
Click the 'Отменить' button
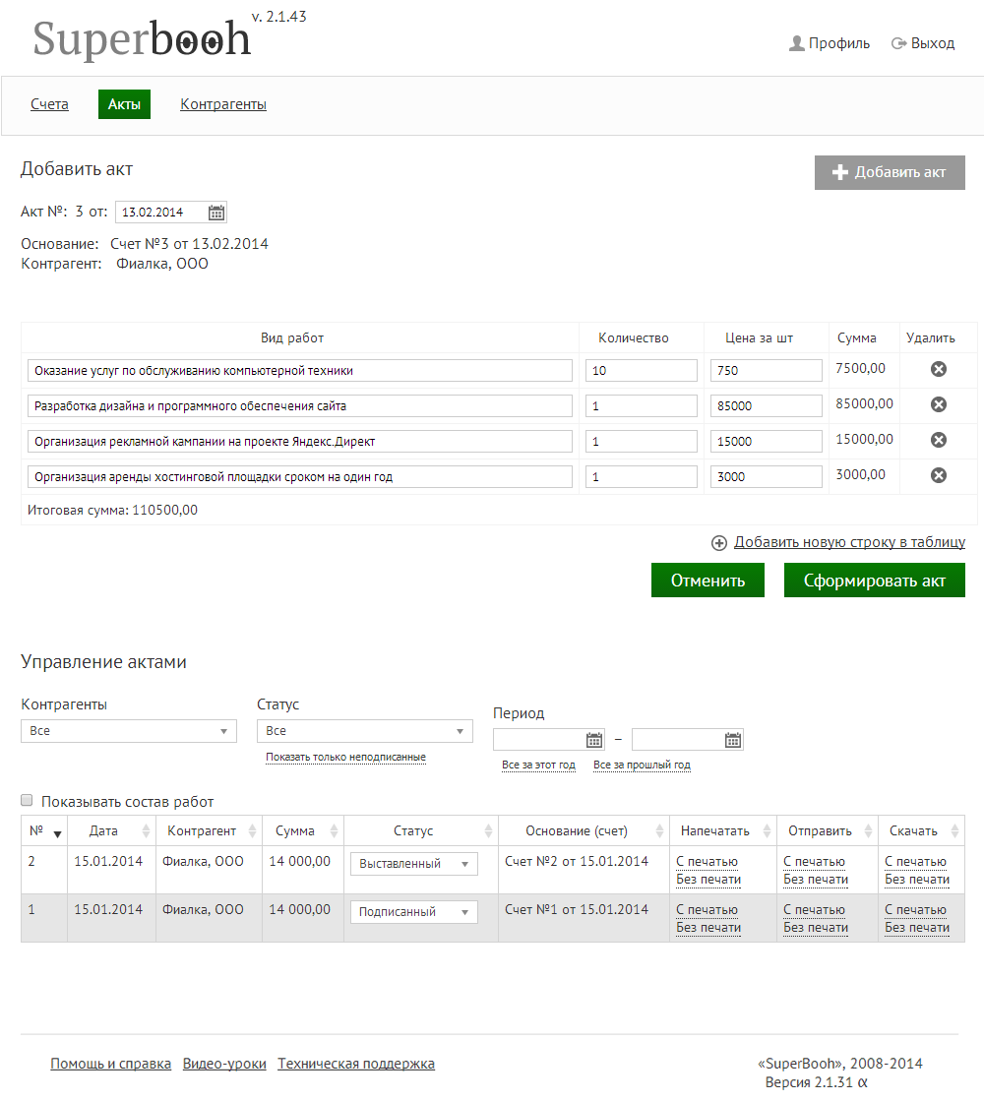[x=707, y=581]
